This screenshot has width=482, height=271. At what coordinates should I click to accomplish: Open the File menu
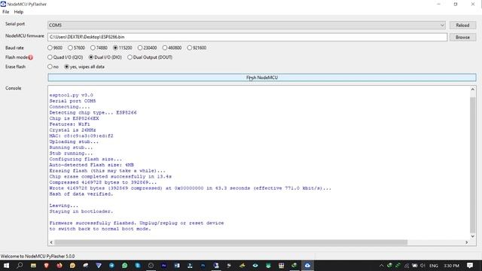5,12
